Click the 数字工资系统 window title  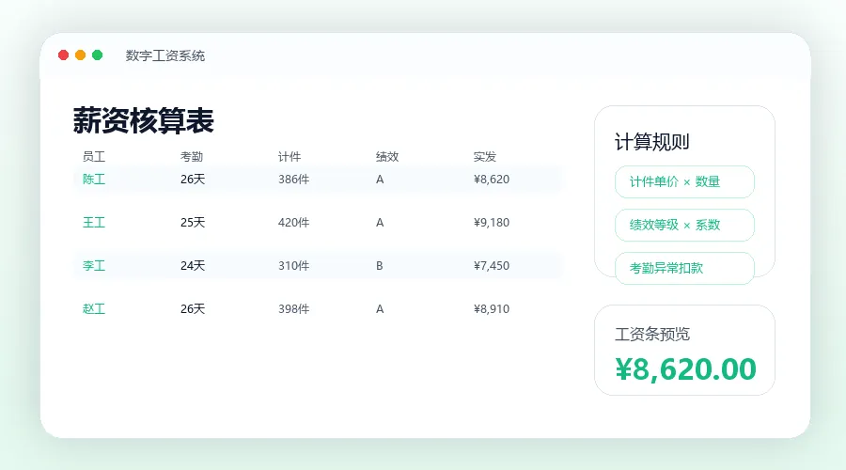(x=165, y=55)
